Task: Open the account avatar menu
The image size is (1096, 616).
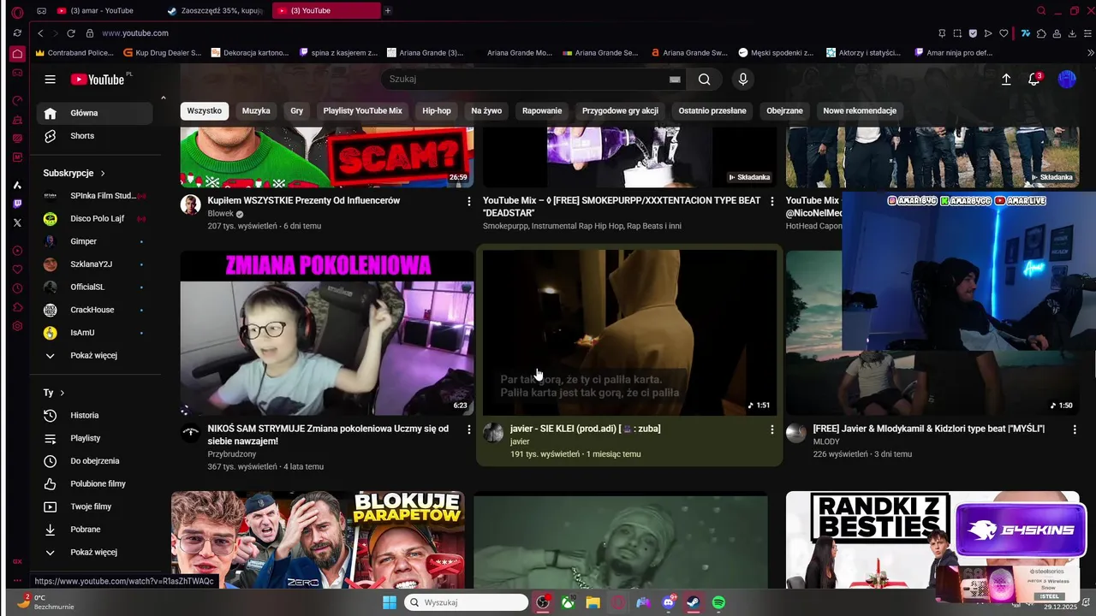Action: [1067, 80]
